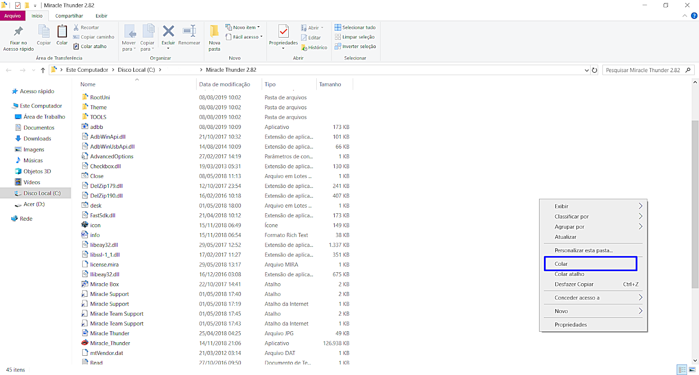Open the Compartilhar ribbon tab
This screenshot has width=699, height=375.
(69, 16)
